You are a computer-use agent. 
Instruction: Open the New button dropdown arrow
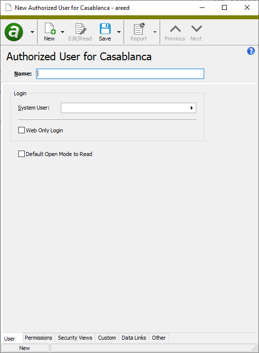[x=63, y=32]
